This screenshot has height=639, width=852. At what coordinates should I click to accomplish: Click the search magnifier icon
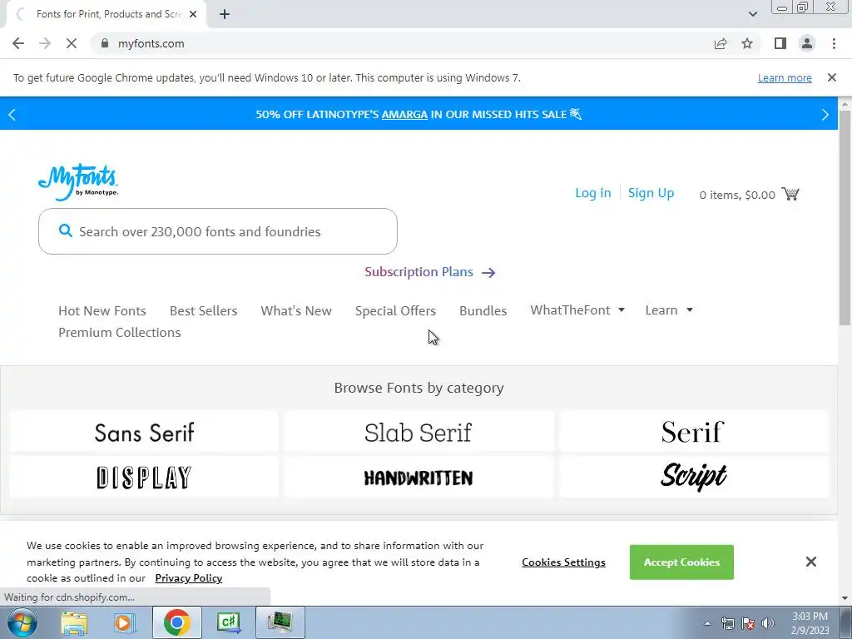click(x=65, y=231)
